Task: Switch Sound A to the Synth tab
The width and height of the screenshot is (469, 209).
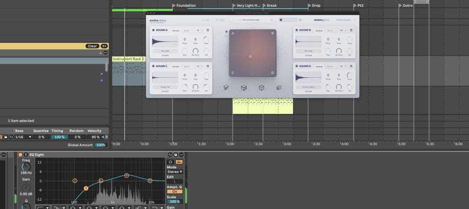Action: click(186, 31)
